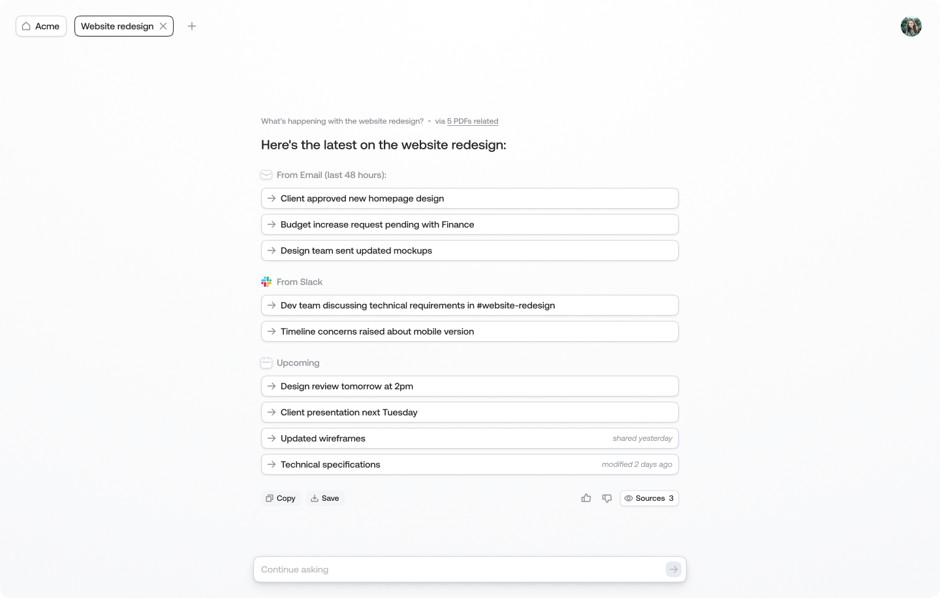Expand Budget increase request pending item

tap(470, 224)
